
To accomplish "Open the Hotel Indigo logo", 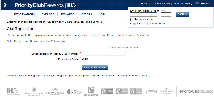I will click(74, 92).
